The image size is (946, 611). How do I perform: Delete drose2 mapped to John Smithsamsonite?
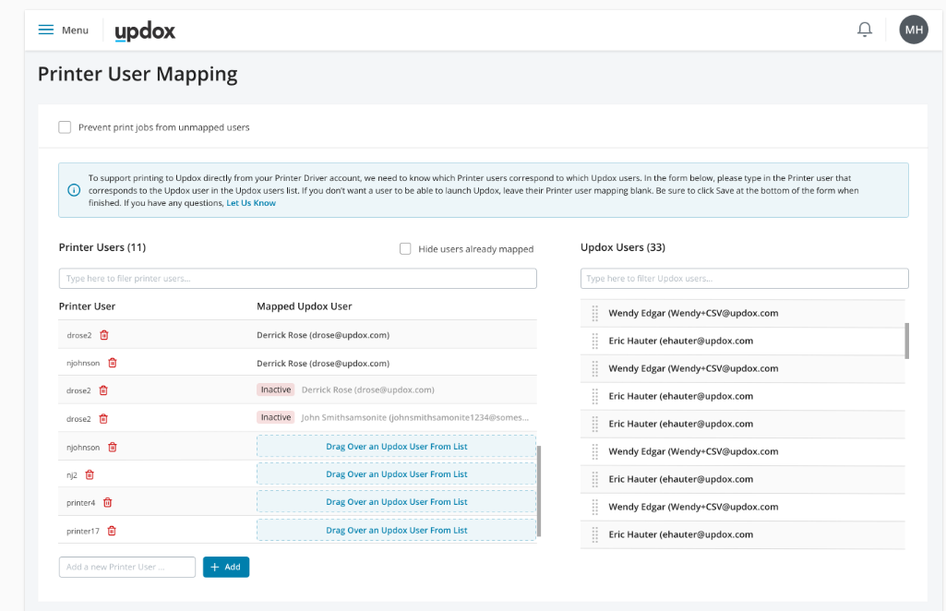103,419
